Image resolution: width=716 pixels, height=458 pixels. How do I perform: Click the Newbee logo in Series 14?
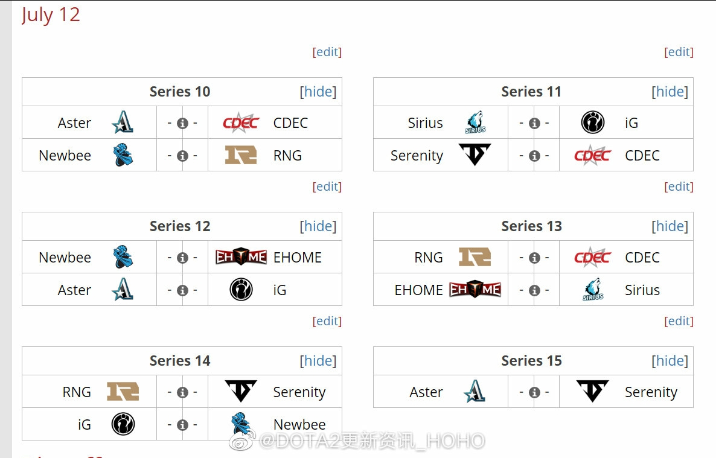pos(241,424)
